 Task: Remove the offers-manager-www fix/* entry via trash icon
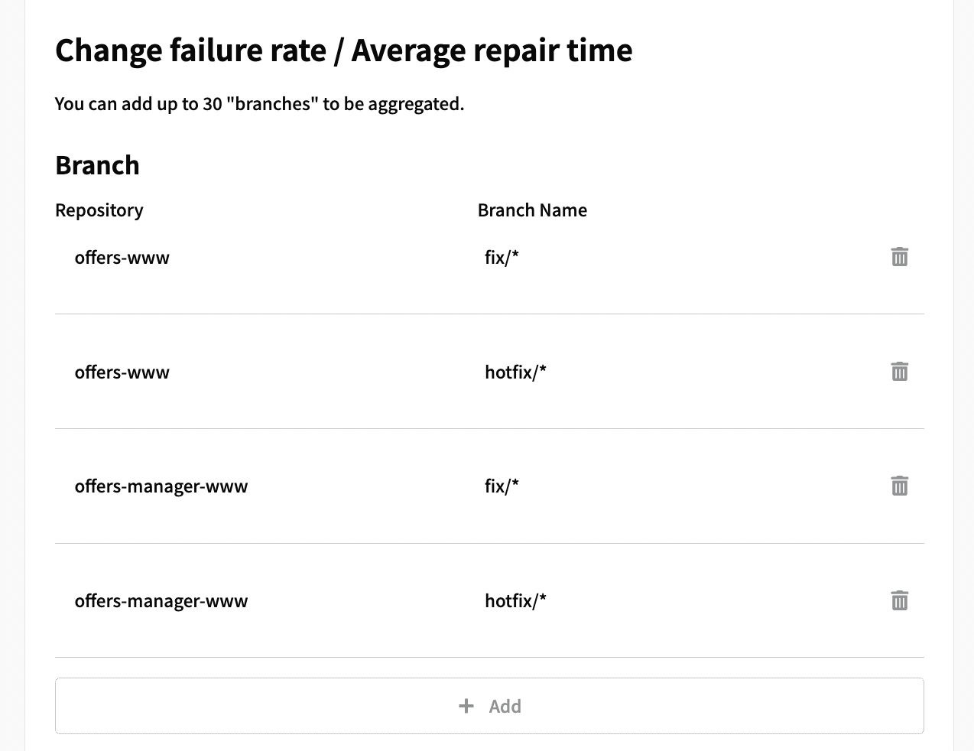[x=900, y=486]
